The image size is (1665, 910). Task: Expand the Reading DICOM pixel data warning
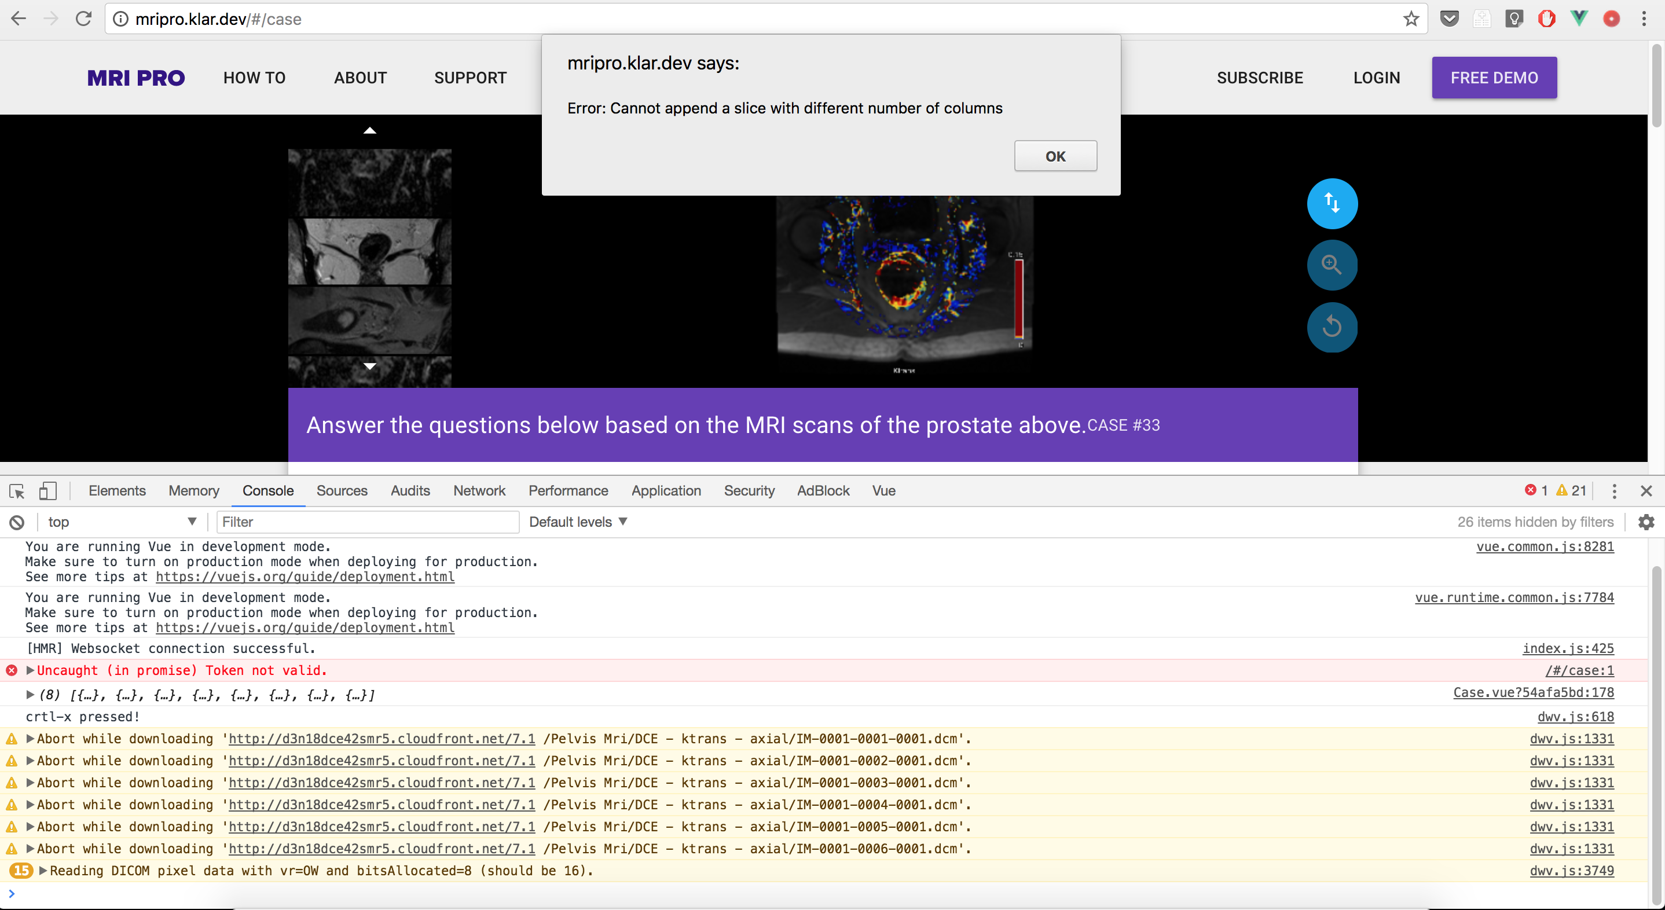(43, 871)
